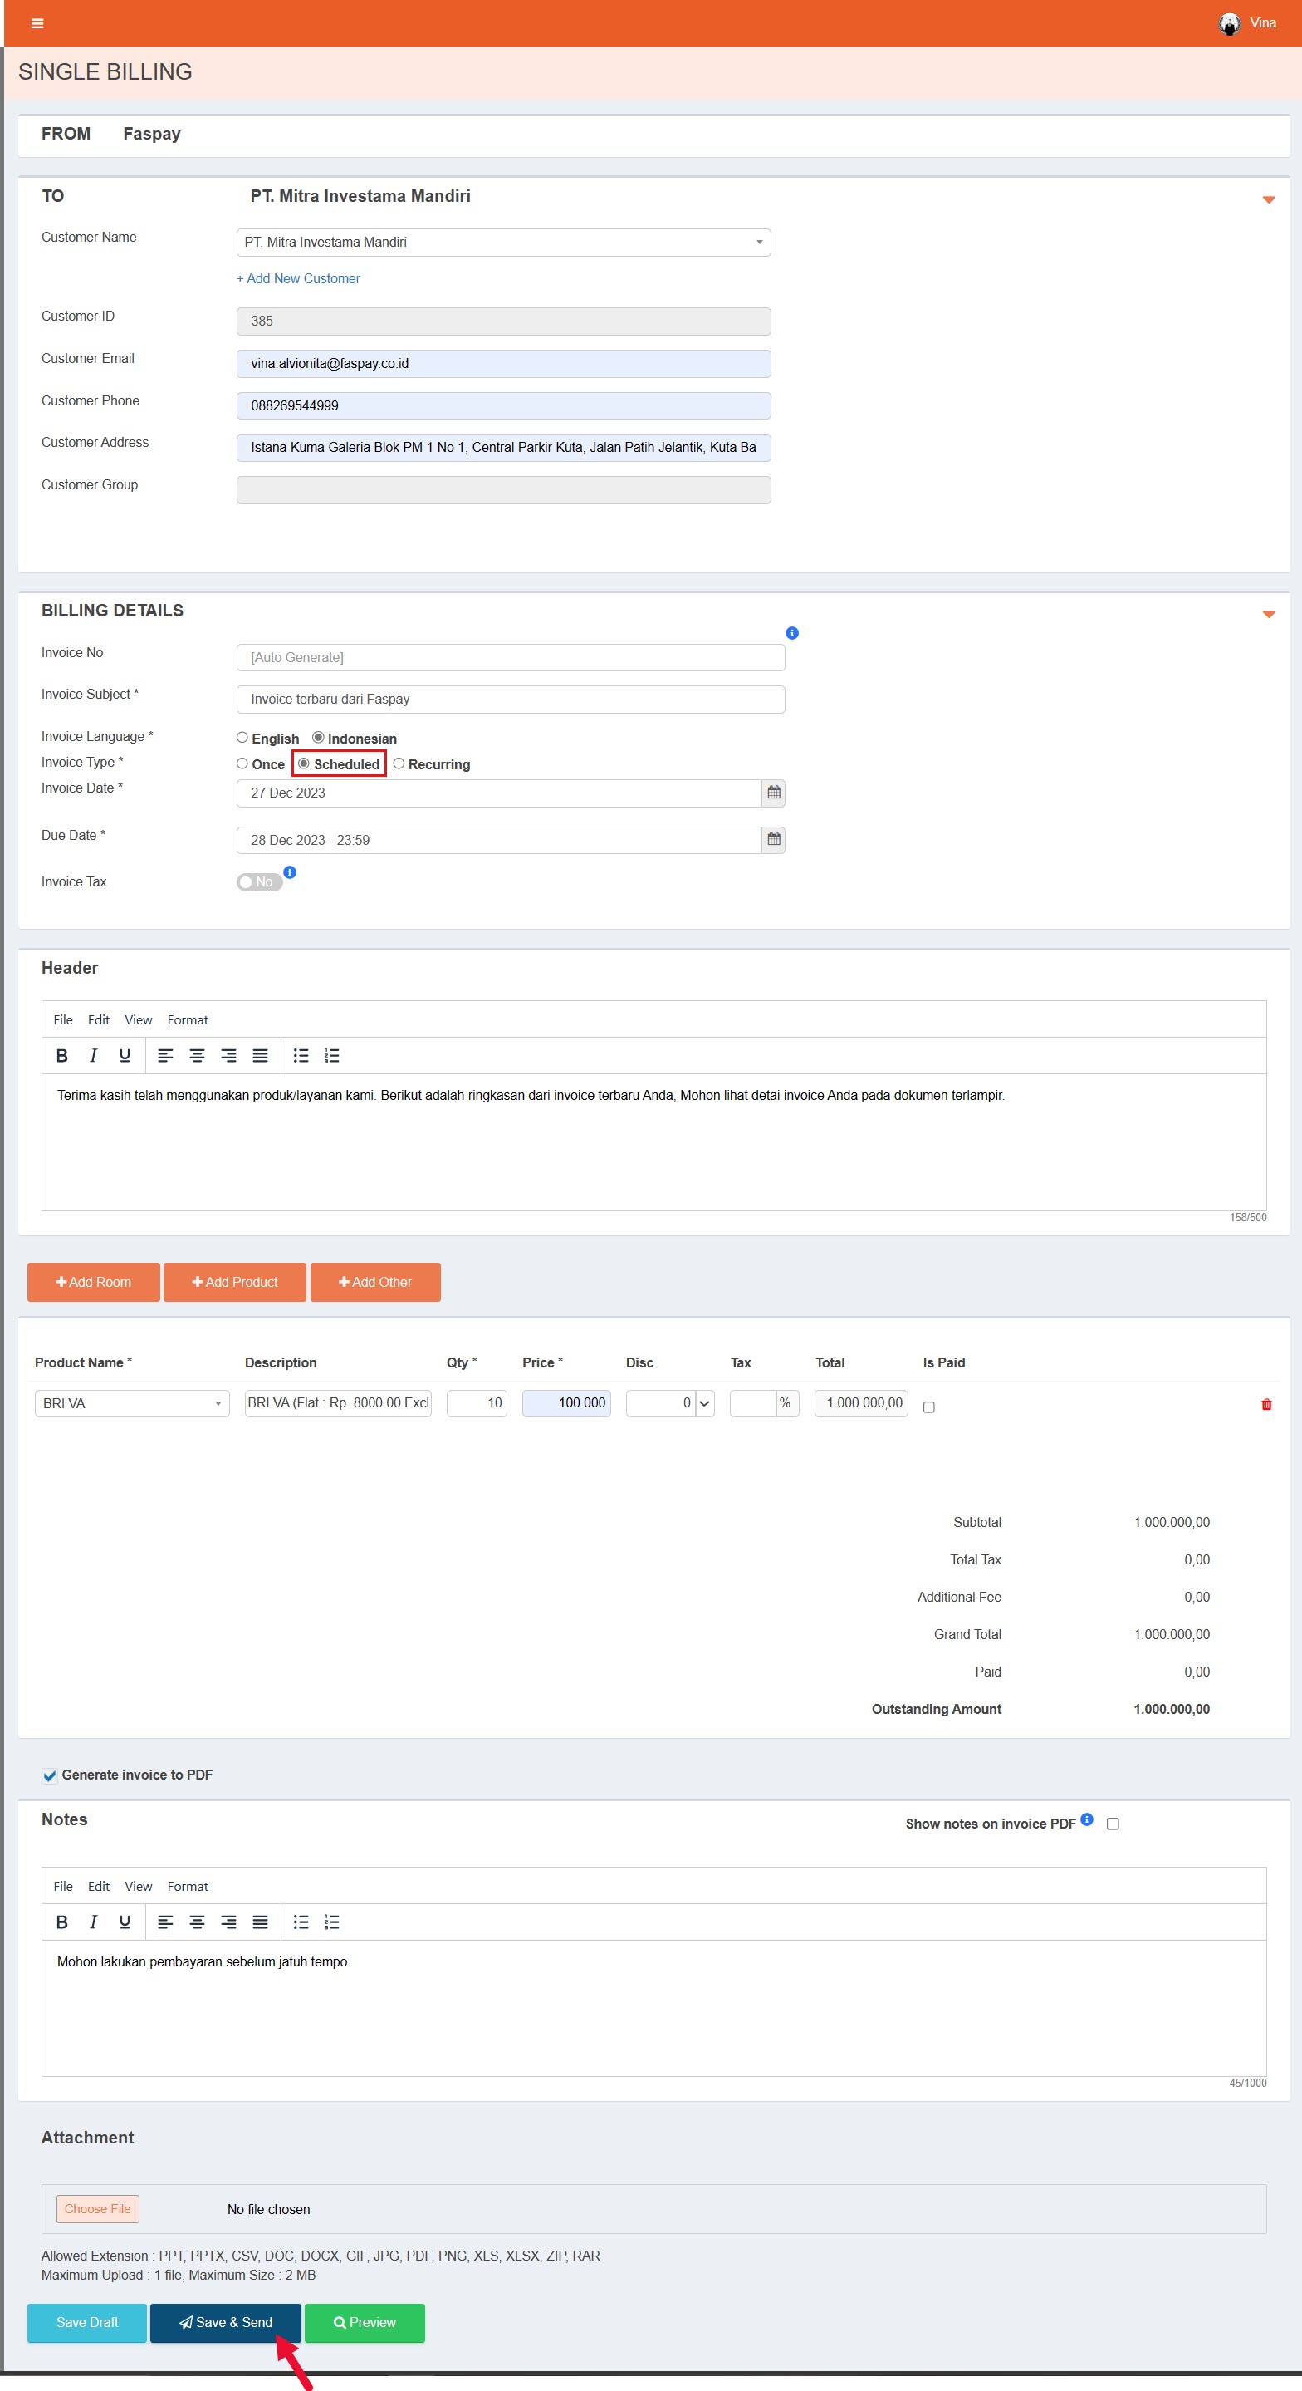Screen dimensions: 1302x2391
Task: Uncheck Generate invoice to PDF
Action: pyautogui.click(x=49, y=1775)
